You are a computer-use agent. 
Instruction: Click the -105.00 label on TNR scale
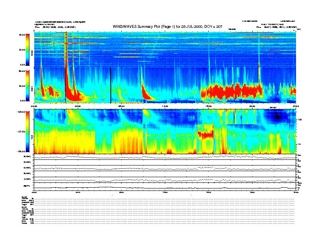[21, 112]
